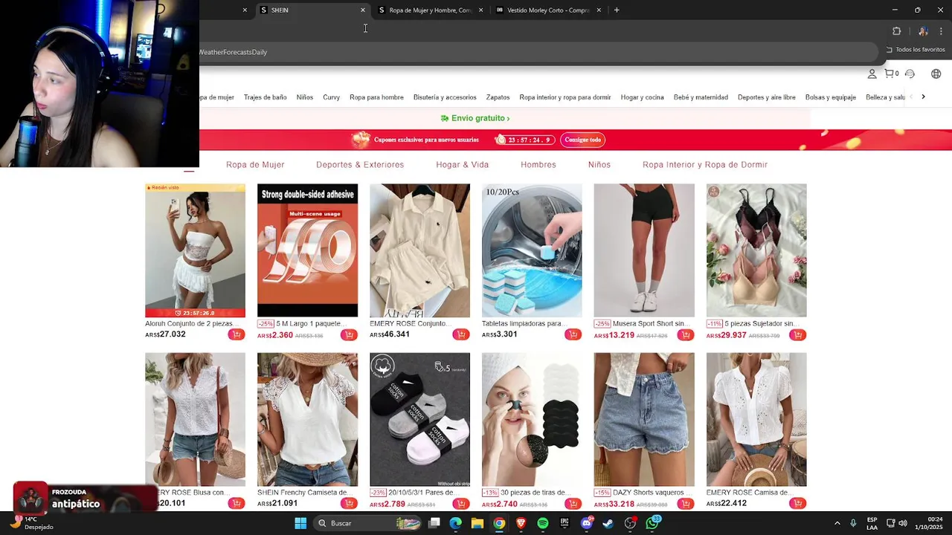Open Brave browser from taskbar
952x535 pixels.
point(521,523)
